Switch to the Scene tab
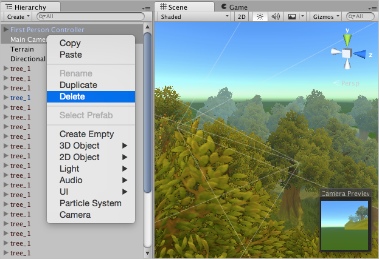This screenshot has width=379, height=259. point(184,7)
